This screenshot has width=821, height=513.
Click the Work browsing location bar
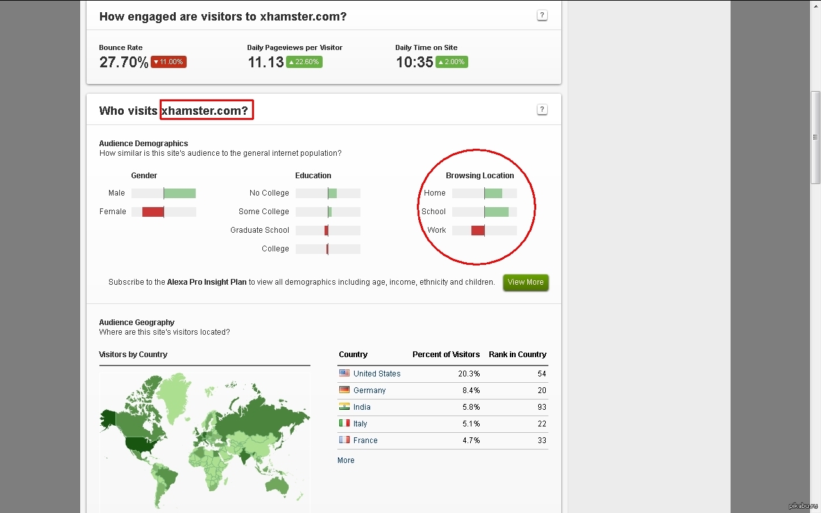click(484, 230)
